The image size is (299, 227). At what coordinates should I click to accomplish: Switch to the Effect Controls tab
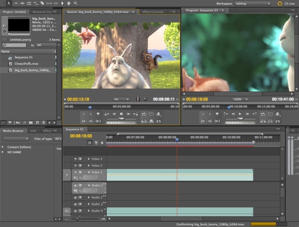(153, 12)
